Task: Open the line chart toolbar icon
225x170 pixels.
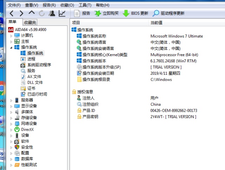Action: coord(62,13)
